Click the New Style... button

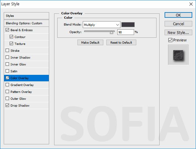(178, 32)
